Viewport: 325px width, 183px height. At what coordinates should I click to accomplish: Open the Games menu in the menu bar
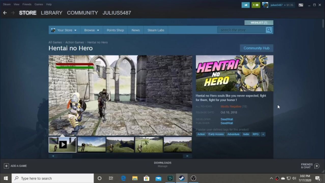coord(39,4)
